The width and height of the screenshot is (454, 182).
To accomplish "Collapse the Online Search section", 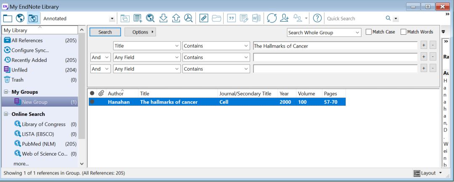I will 6,114.
